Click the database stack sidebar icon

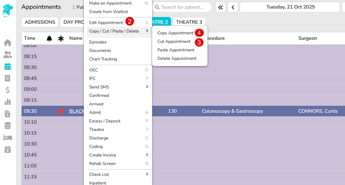(7, 125)
